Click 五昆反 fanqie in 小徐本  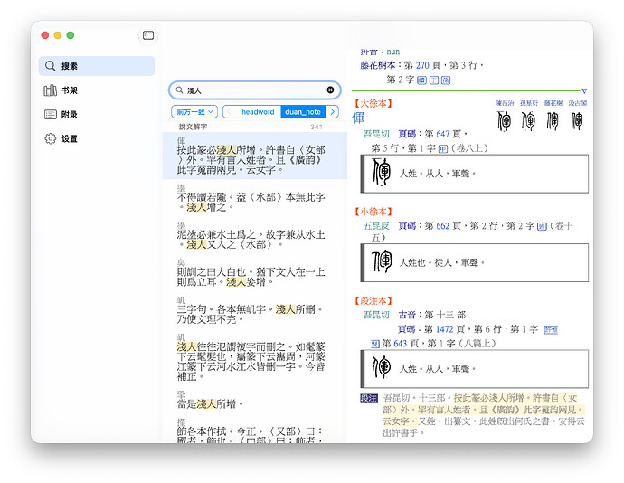(x=376, y=226)
